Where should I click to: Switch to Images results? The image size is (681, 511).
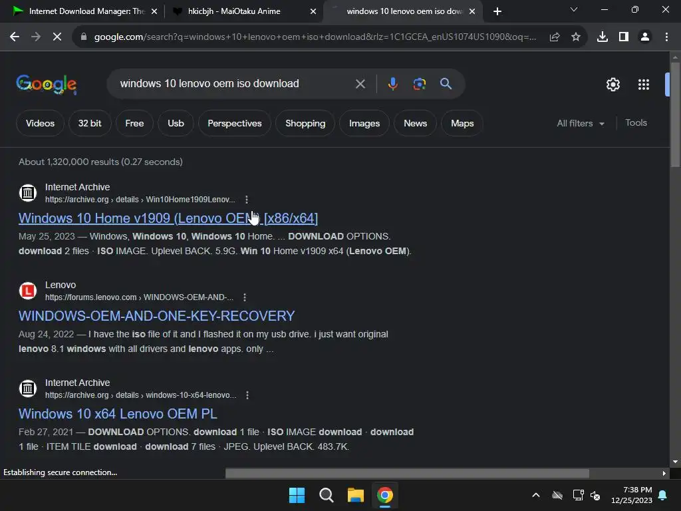pyautogui.click(x=364, y=123)
